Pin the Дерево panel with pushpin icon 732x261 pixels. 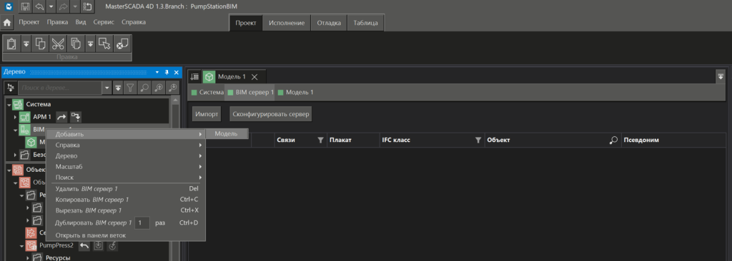167,73
